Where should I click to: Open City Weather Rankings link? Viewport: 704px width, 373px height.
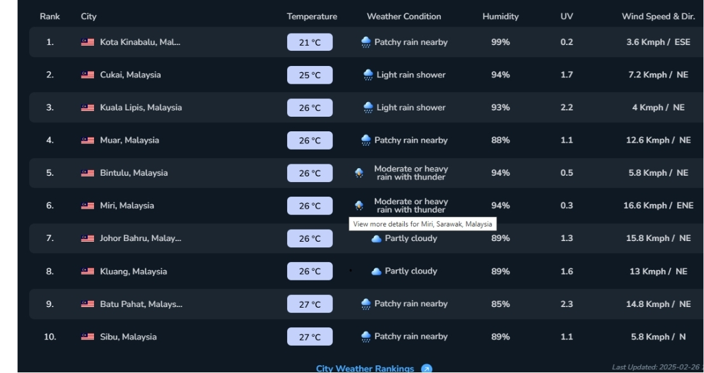coord(365,369)
